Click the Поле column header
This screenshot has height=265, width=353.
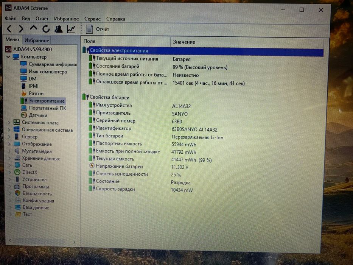coord(126,41)
